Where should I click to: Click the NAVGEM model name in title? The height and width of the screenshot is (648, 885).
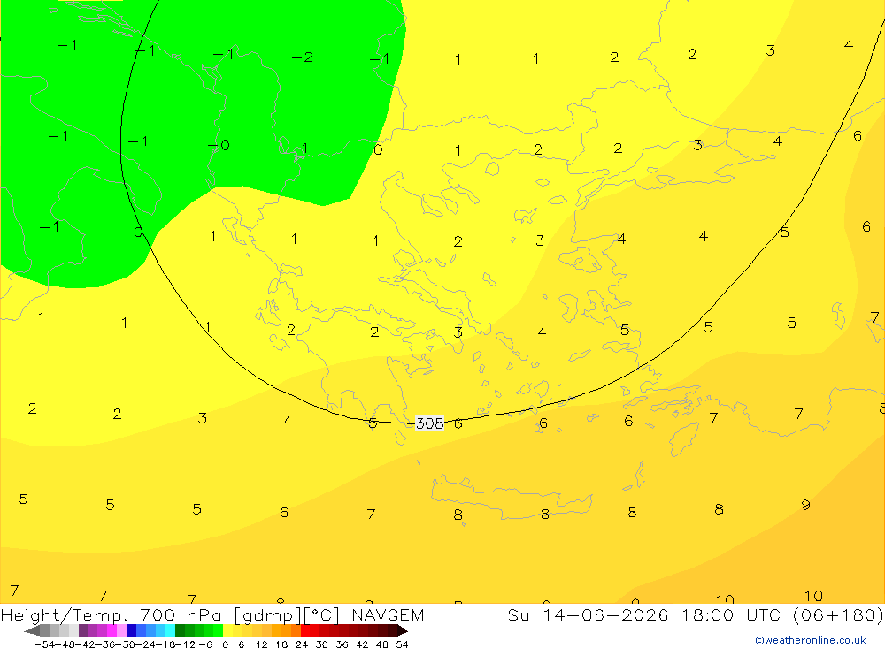pyautogui.click(x=388, y=614)
